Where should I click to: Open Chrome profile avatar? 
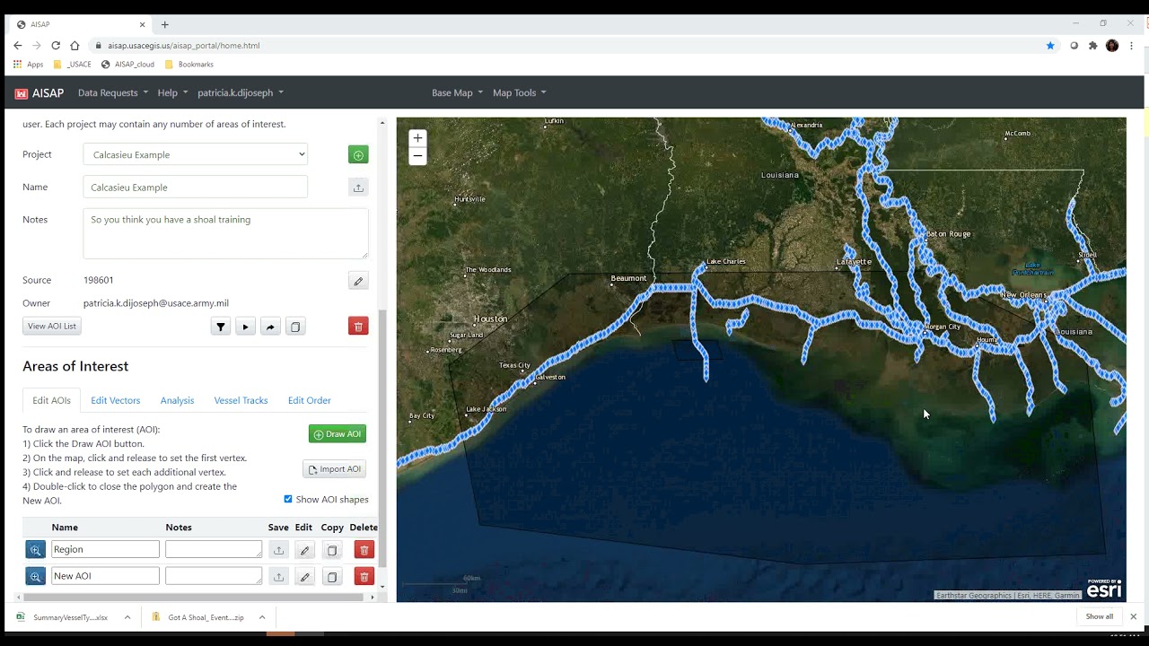point(1112,46)
